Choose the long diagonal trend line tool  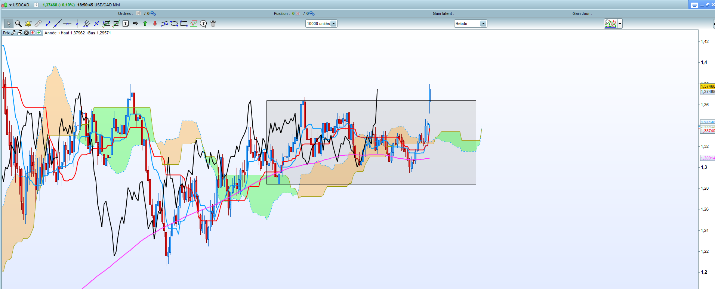tap(58, 24)
